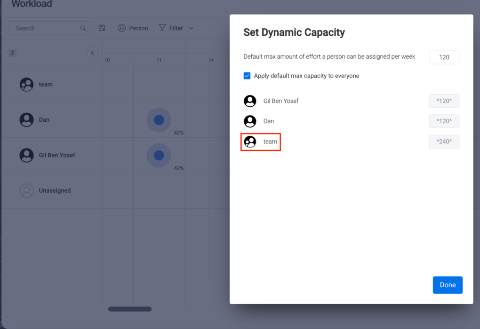The image size is (480, 329).
Task: Select 'Gil Ben Yosef' name in the dialog
Action: 281,101
